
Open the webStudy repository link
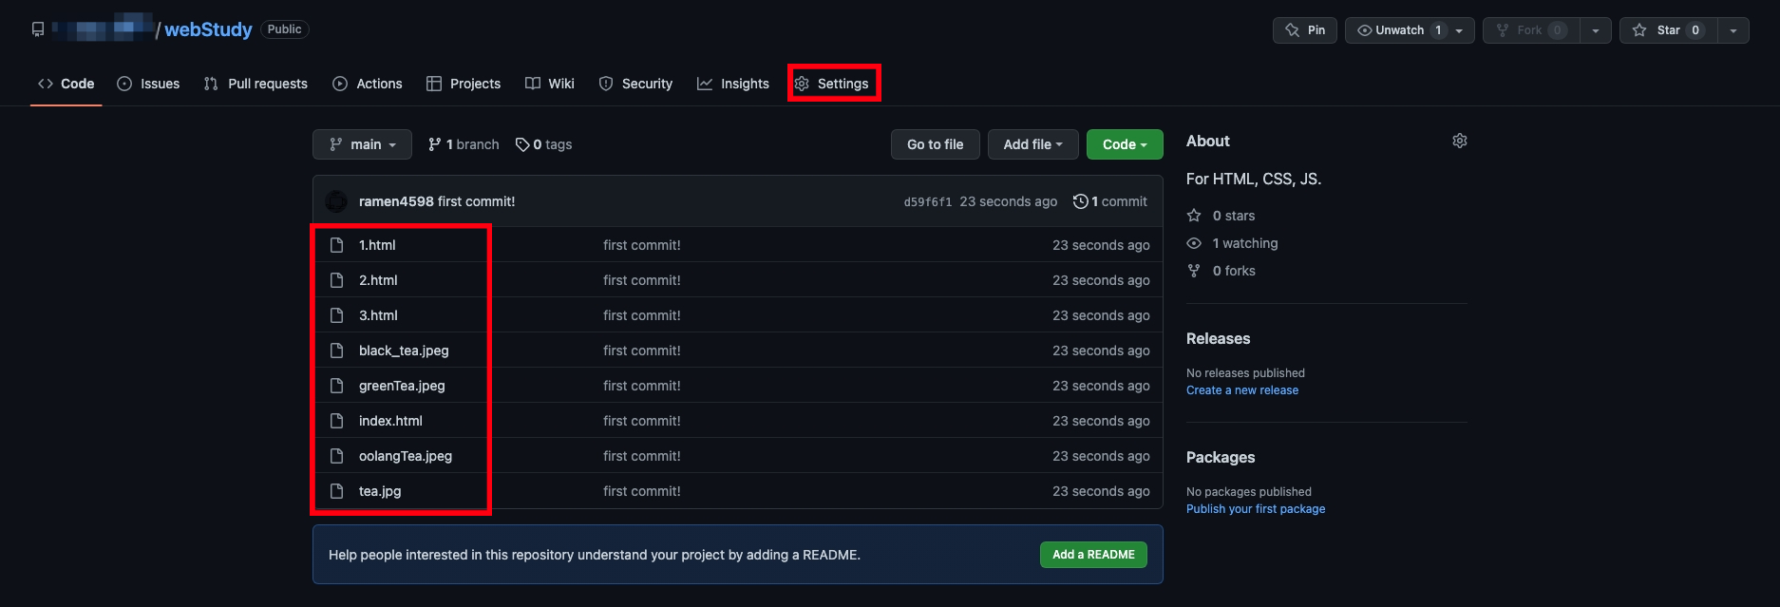point(208,29)
